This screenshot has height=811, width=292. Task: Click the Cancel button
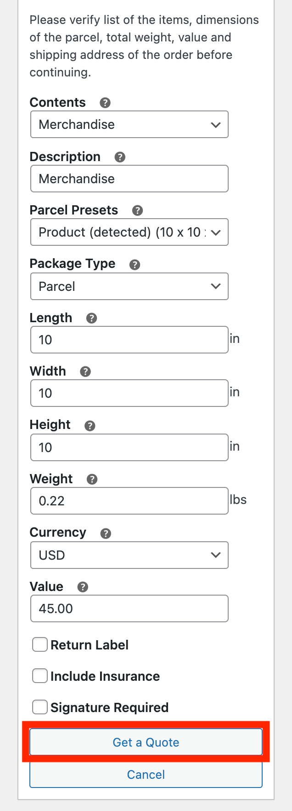click(146, 774)
